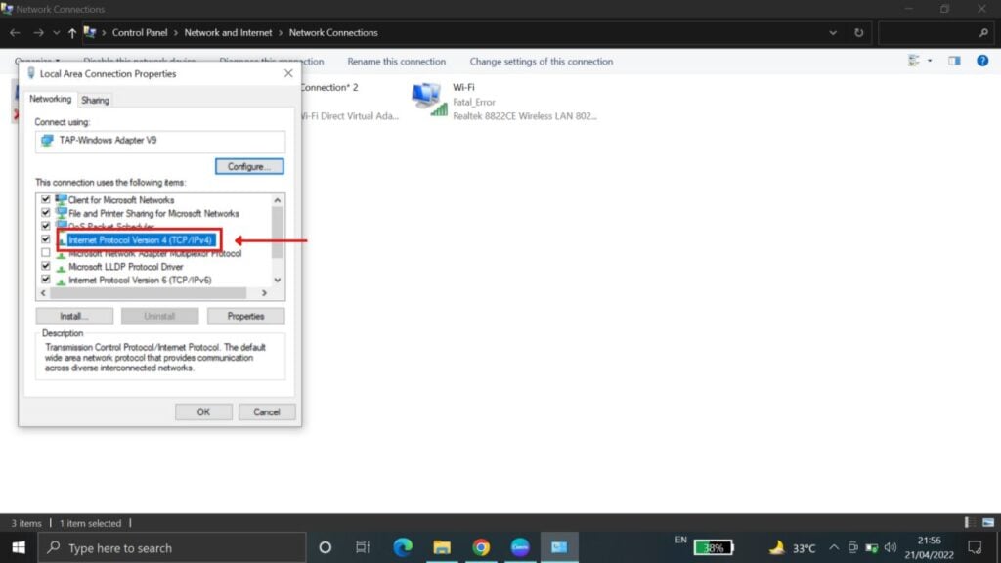Open the Help question mark icon
This screenshot has width=1001, height=563.
982,61
